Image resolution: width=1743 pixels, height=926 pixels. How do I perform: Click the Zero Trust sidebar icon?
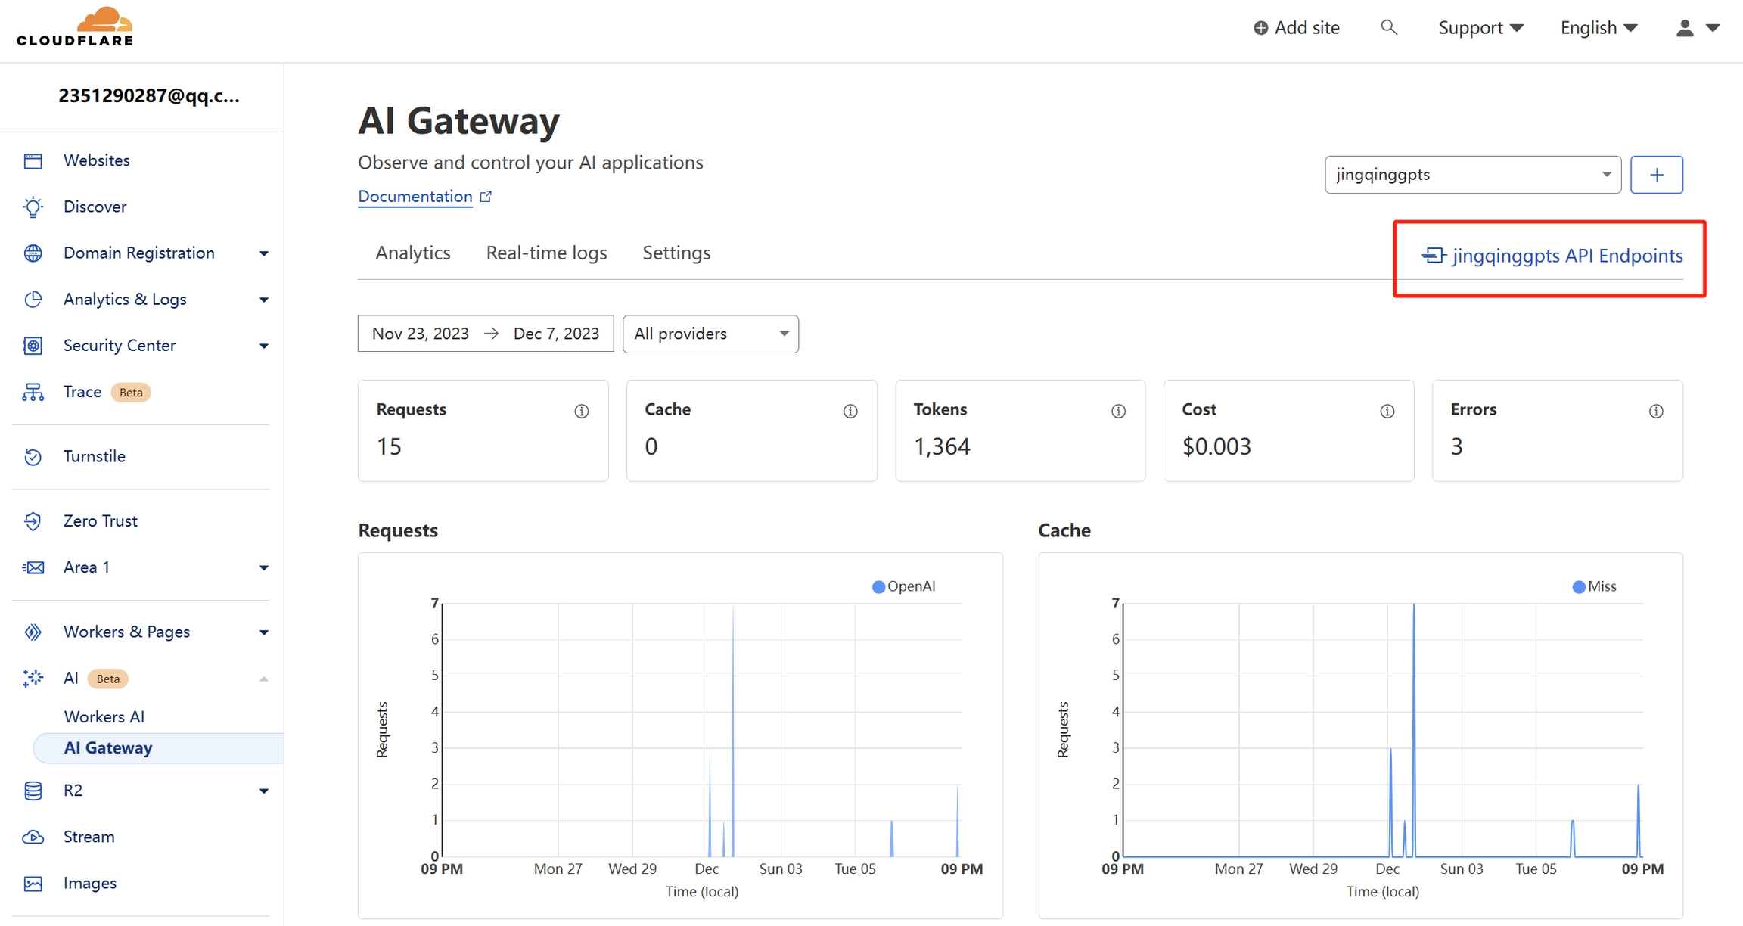33,520
